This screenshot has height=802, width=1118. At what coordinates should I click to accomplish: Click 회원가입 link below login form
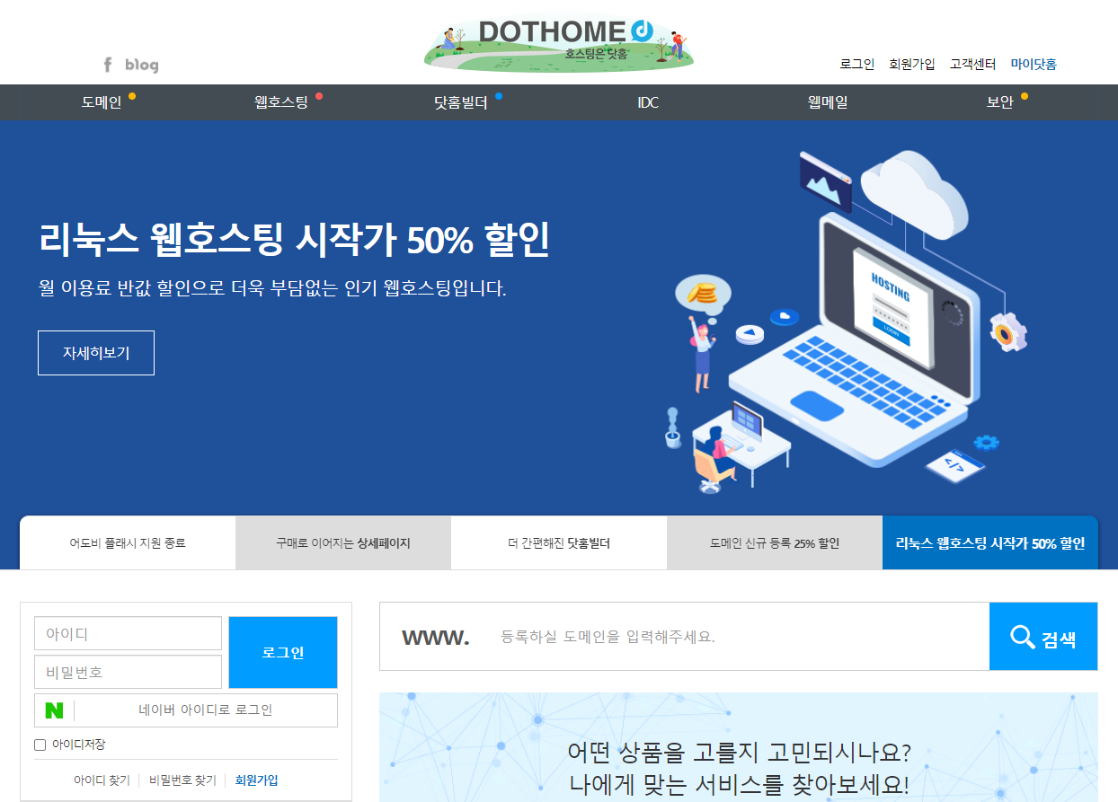point(256,780)
